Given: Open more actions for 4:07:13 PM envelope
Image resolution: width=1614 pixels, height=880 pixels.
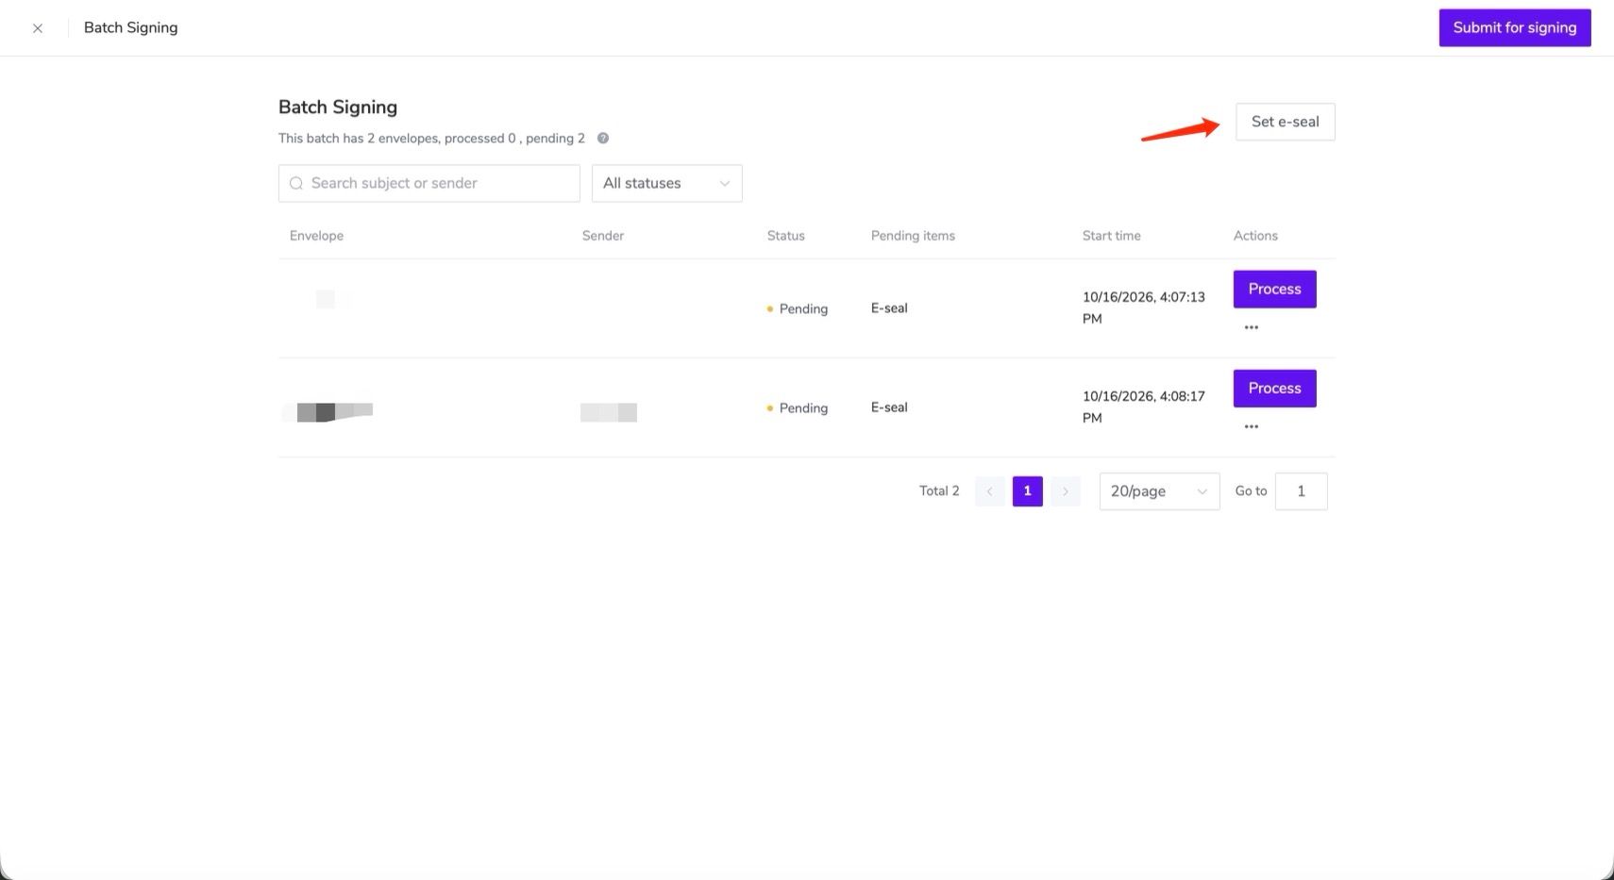Looking at the screenshot, I should coord(1252,327).
